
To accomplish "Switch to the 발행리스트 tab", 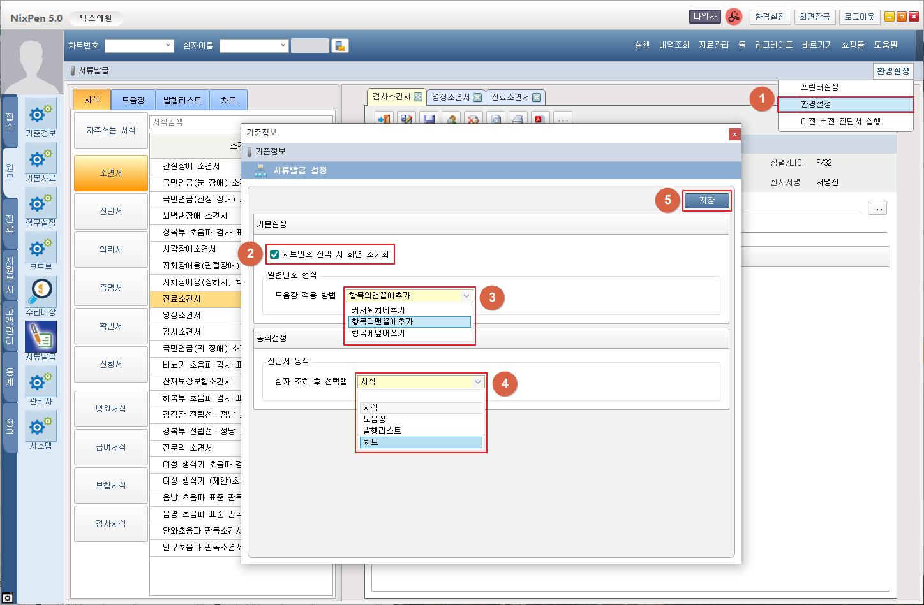I will pyautogui.click(x=182, y=100).
